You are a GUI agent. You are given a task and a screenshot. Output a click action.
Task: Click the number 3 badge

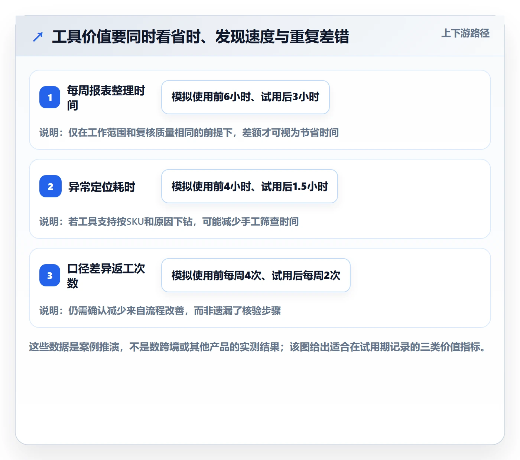pyautogui.click(x=50, y=275)
